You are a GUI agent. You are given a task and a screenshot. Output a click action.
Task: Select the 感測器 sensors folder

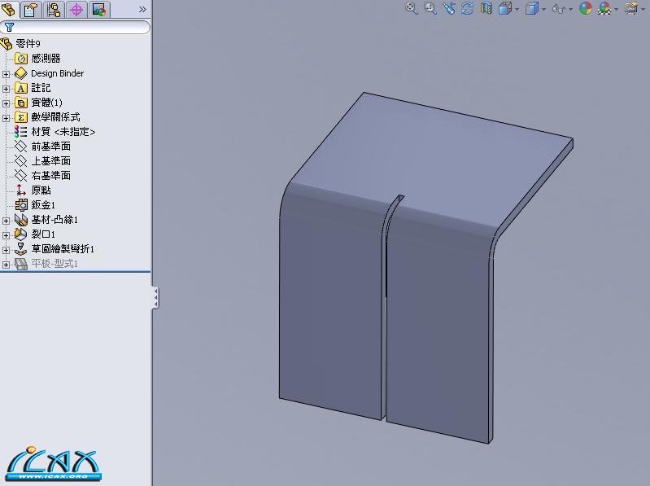click(46, 59)
